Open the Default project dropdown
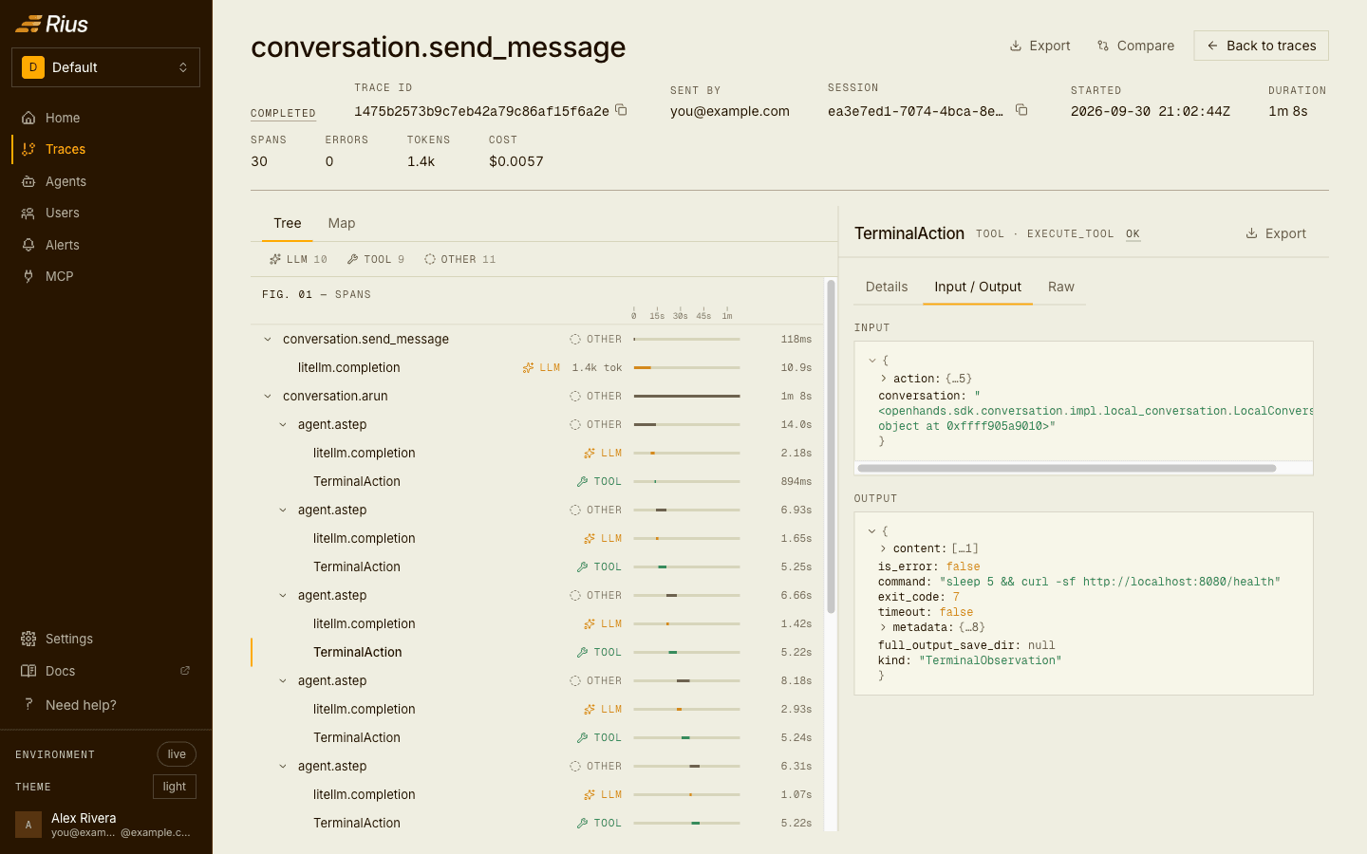 coord(106,67)
